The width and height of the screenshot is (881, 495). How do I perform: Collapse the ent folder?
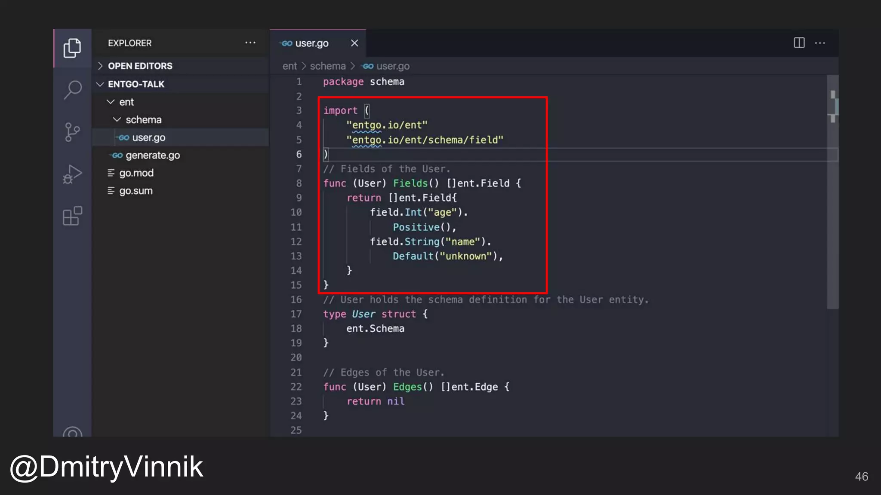tap(126, 102)
